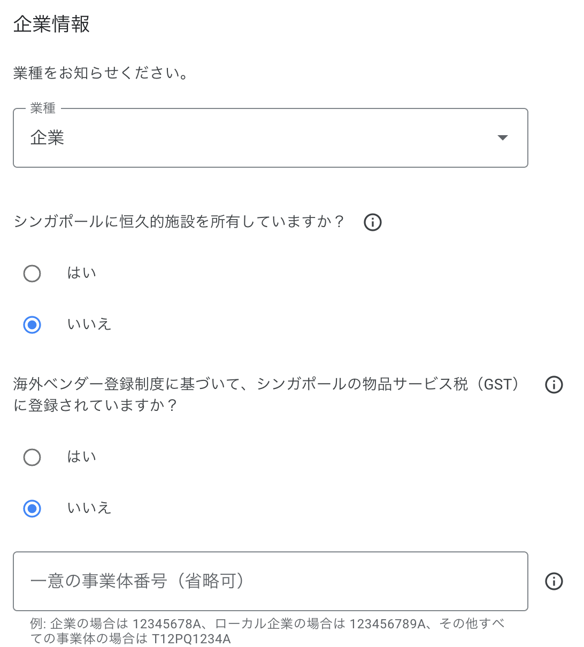Click はい label text under GST question
The width and height of the screenshot is (584, 647).
pyautogui.click(x=81, y=457)
